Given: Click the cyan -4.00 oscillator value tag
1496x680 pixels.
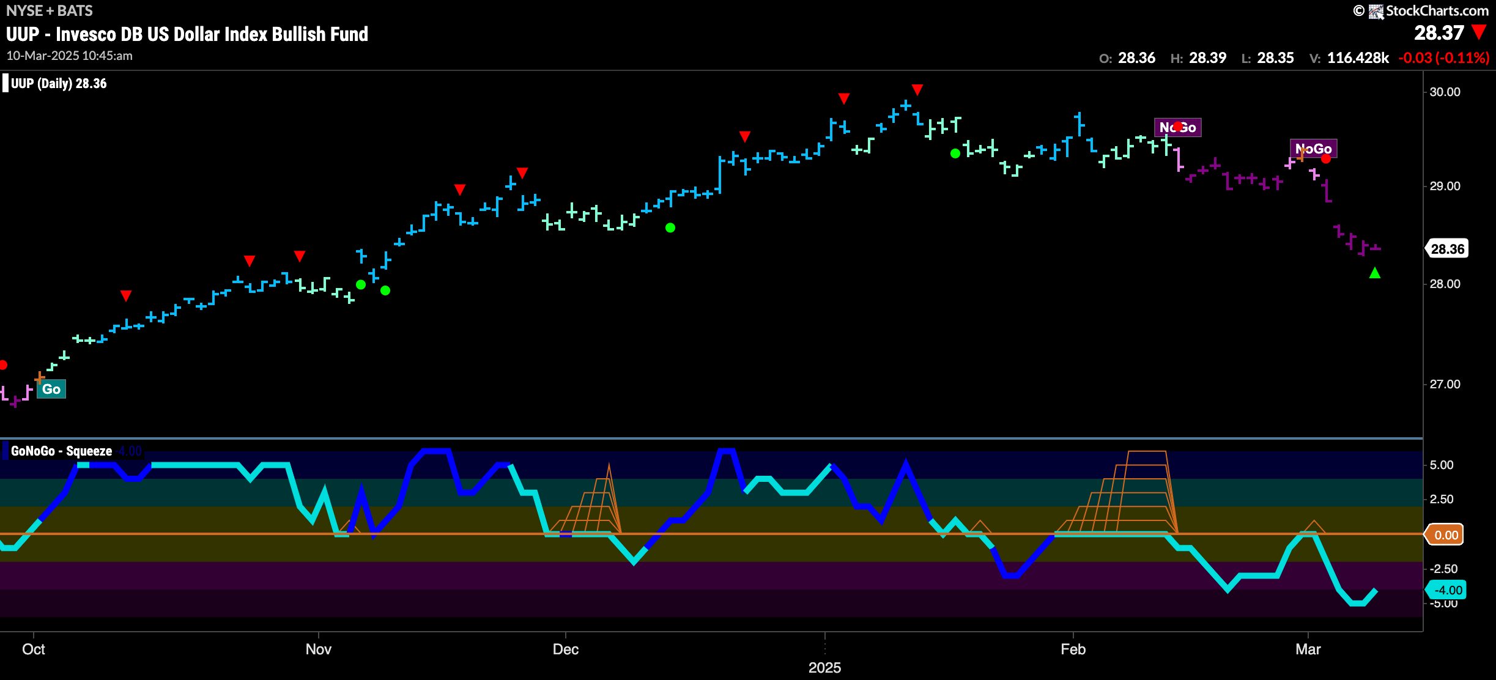Looking at the screenshot, I should pyautogui.click(x=1446, y=590).
